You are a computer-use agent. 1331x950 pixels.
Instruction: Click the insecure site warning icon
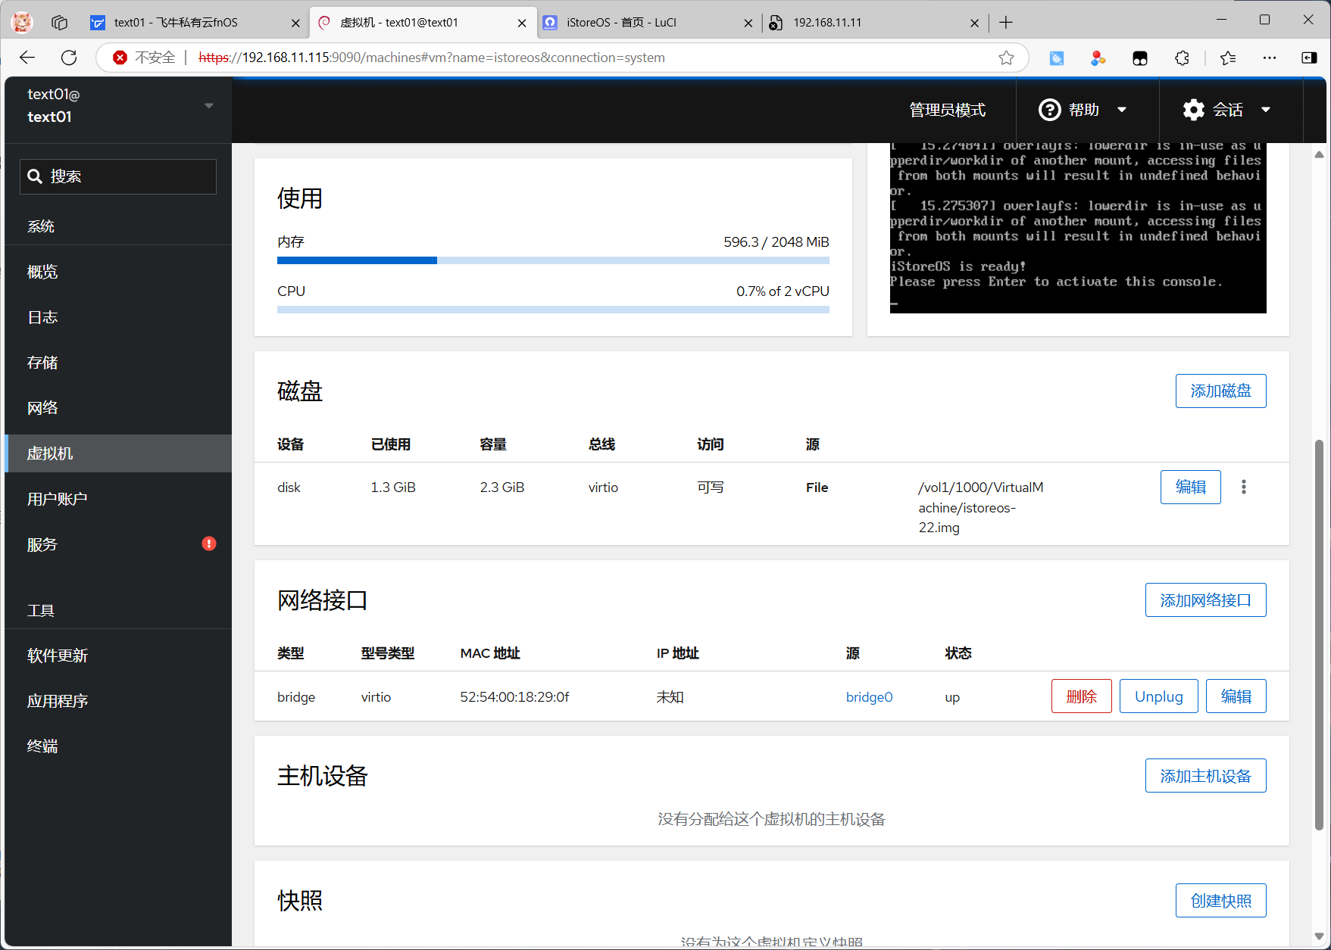pyautogui.click(x=120, y=58)
